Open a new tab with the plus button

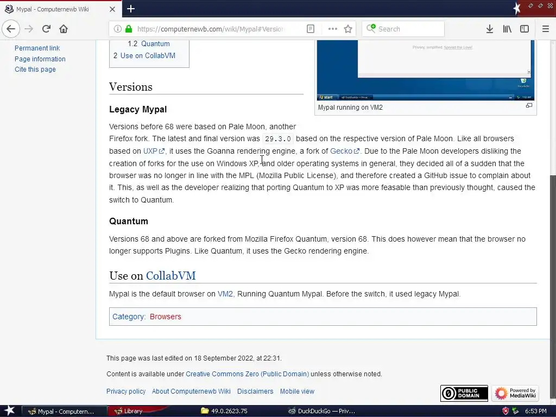(x=130, y=9)
